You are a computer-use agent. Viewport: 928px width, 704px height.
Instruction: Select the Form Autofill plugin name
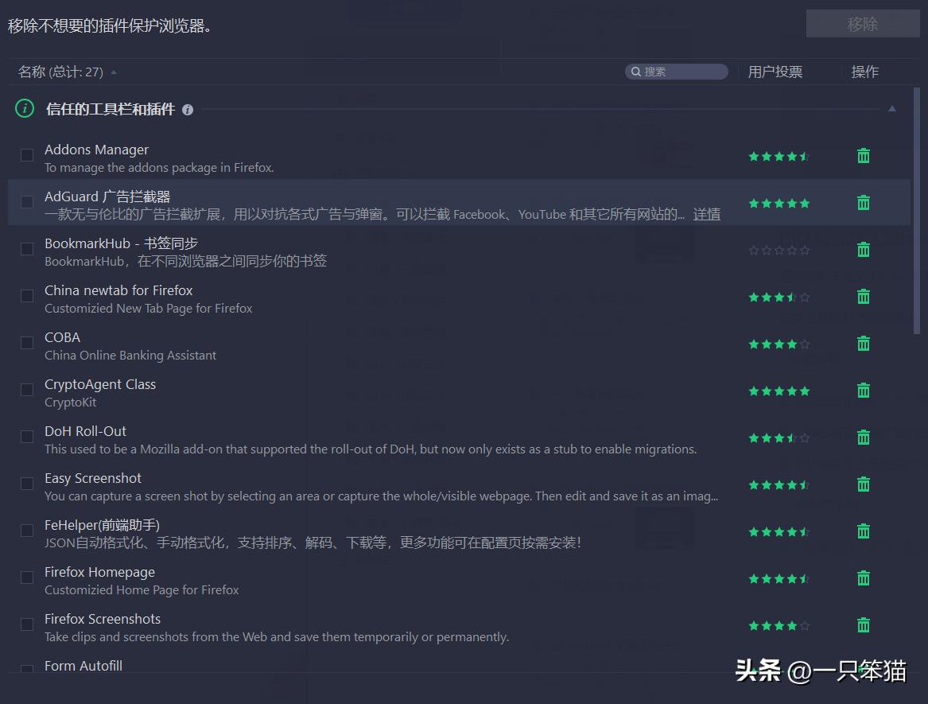click(83, 666)
